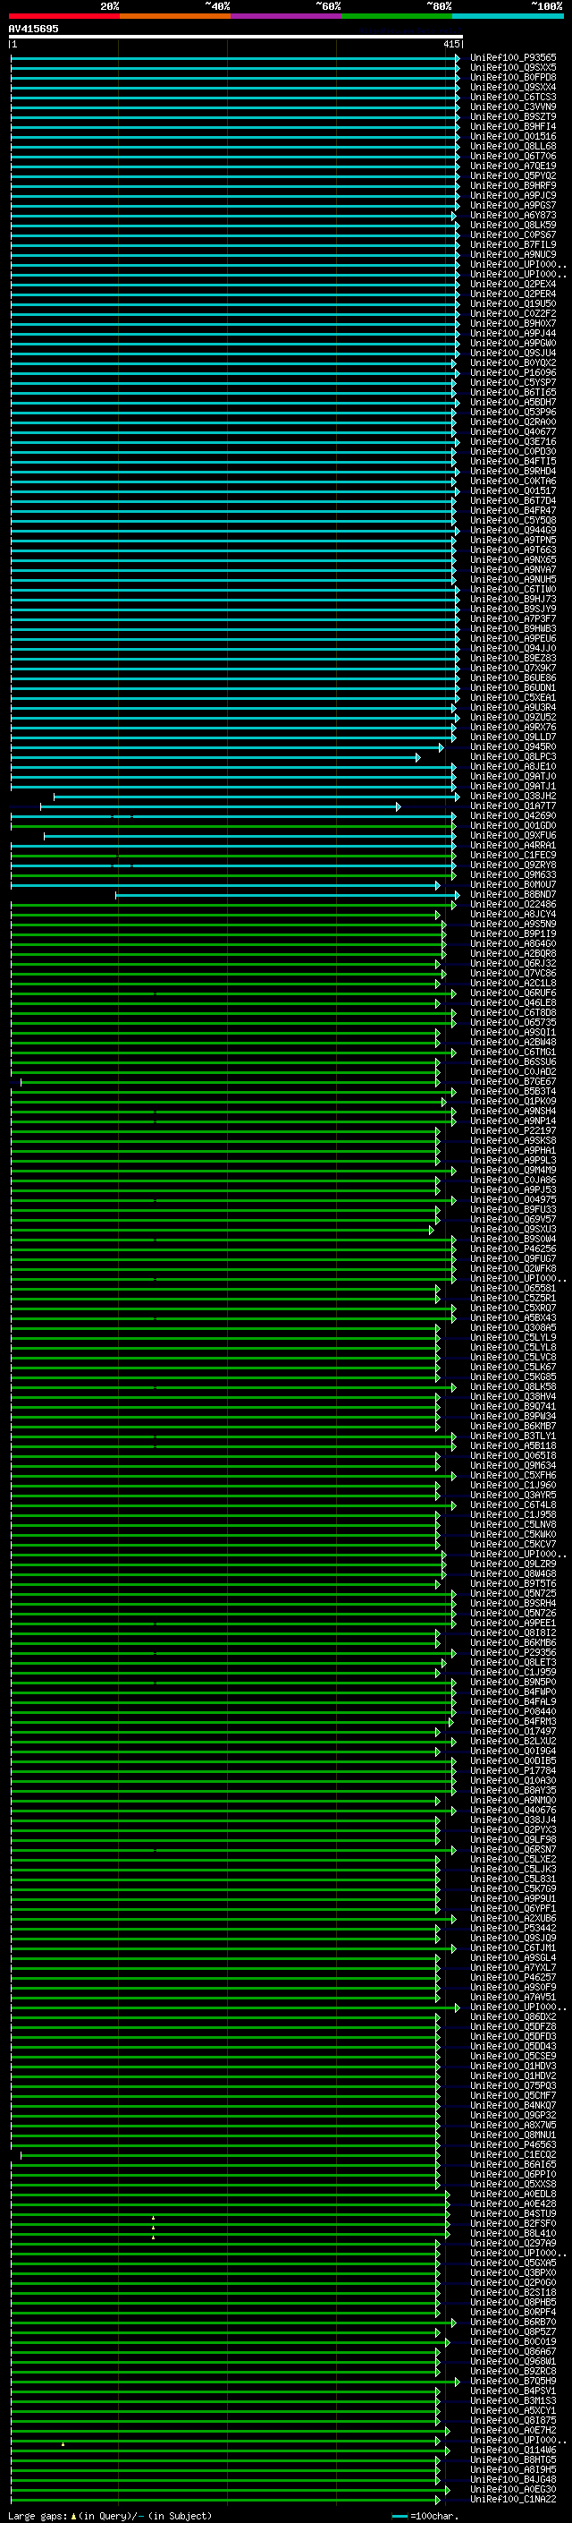Choose UniRef100_B6SSU6 label

[x=513, y=1062]
